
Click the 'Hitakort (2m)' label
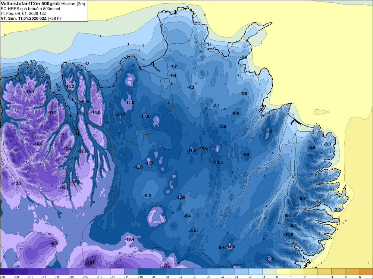point(73,4)
